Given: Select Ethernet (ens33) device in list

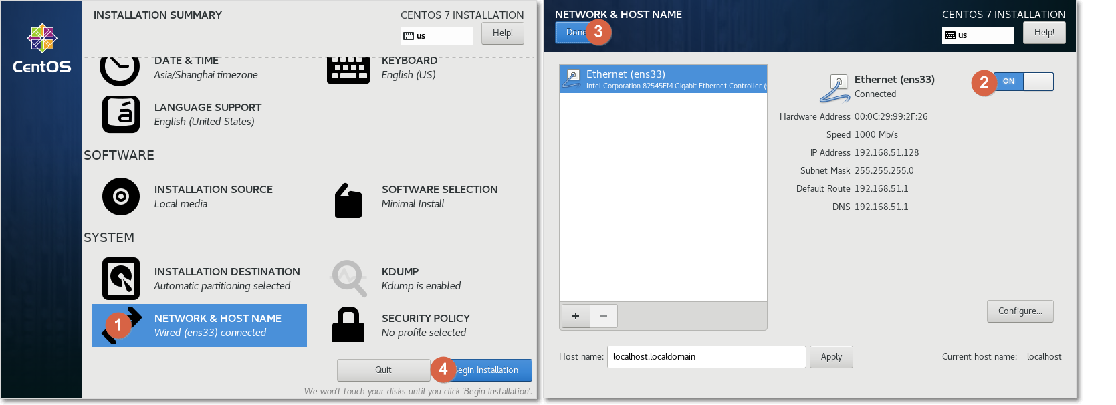Looking at the screenshot, I should pyautogui.click(x=663, y=79).
